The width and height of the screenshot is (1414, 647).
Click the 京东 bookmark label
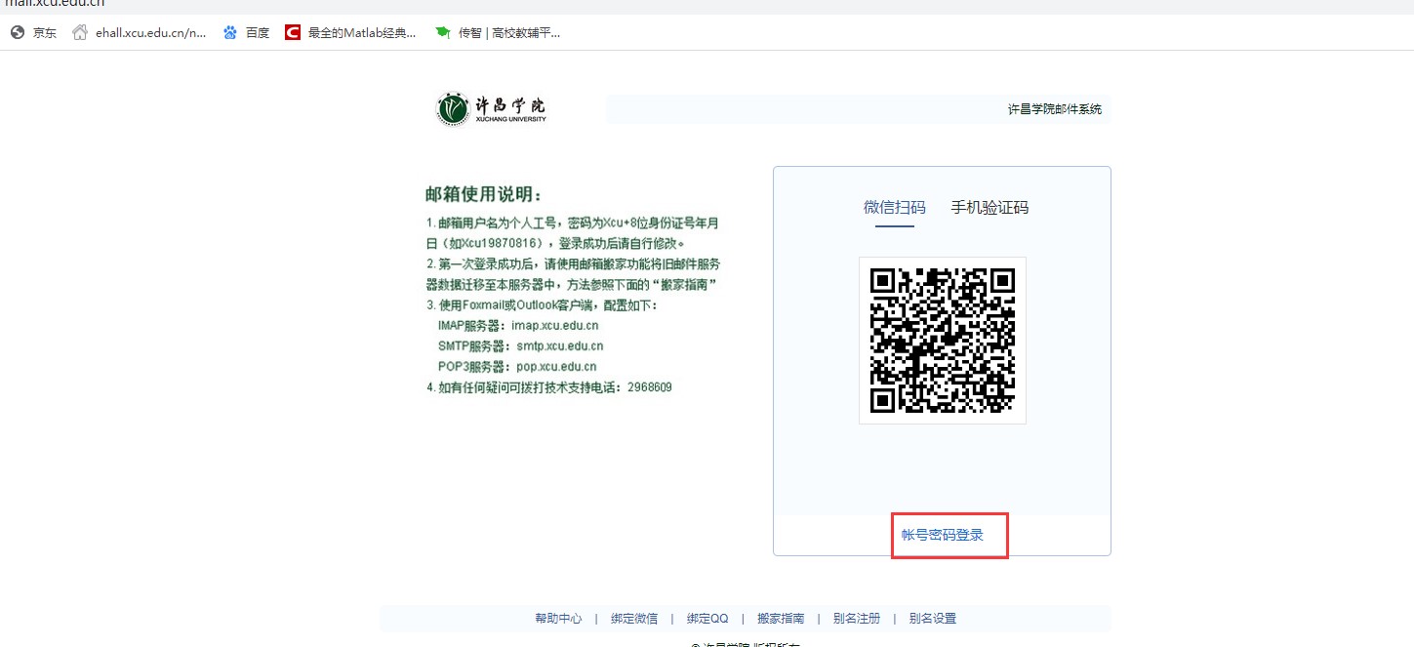[45, 33]
